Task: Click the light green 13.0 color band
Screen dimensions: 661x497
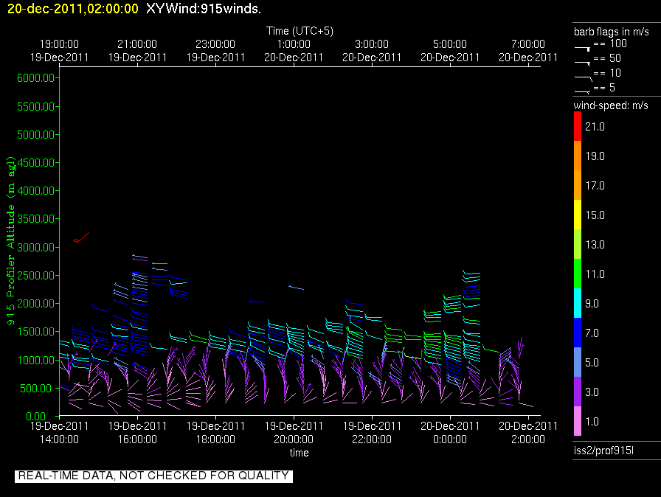Action: (x=578, y=244)
